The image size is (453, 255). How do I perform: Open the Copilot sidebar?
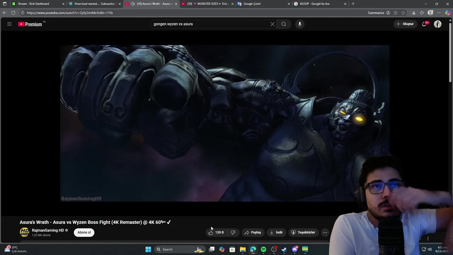(448, 13)
